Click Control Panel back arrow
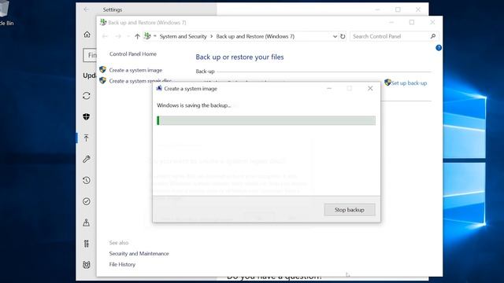This screenshot has width=504, height=283. click(105, 36)
